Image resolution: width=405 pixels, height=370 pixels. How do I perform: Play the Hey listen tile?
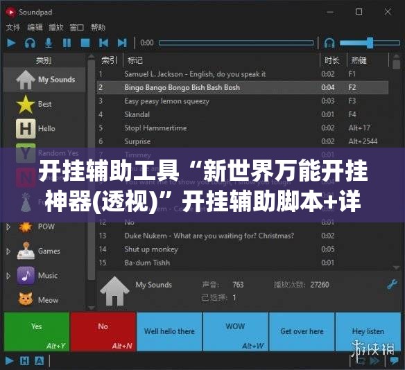click(368, 332)
